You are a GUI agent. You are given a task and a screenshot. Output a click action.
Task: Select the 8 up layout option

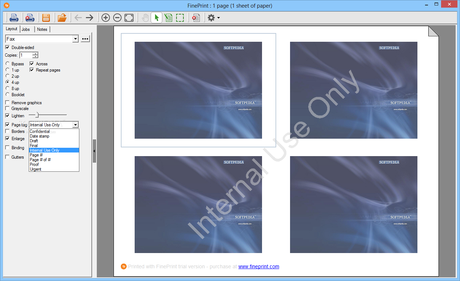click(x=8, y=89)
